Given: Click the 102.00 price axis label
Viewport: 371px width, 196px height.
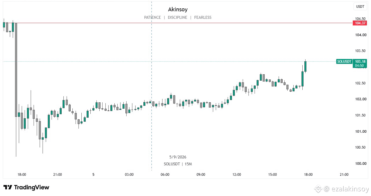Looking at the screenshot, I should click(361, 99).
